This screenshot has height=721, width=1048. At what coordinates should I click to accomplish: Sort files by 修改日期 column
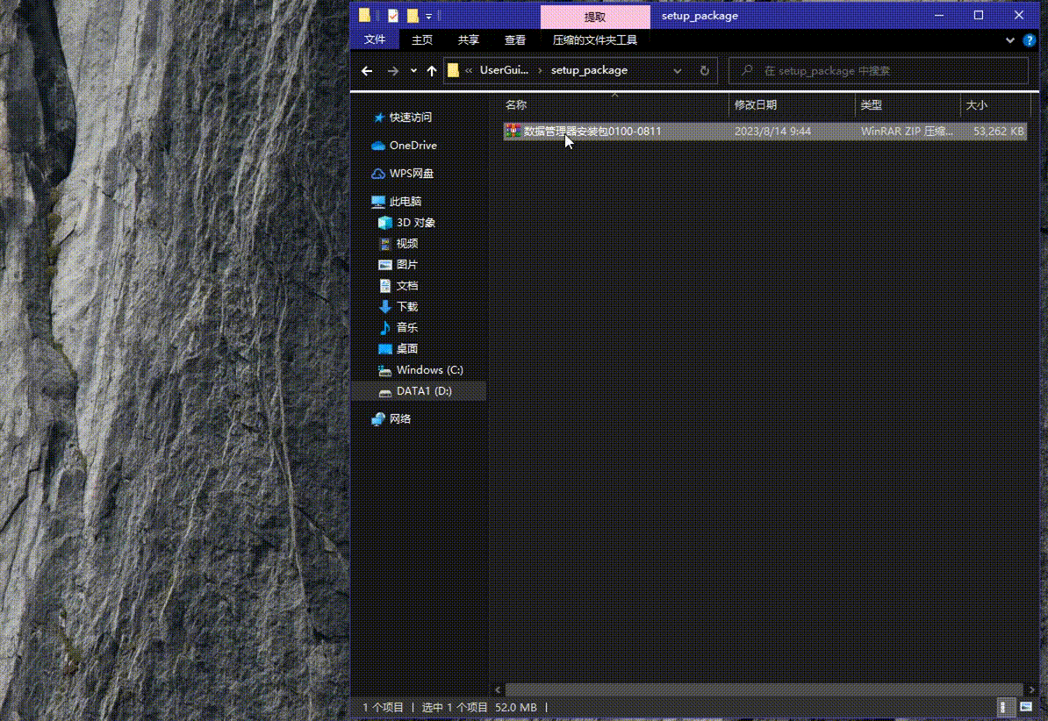point(756,105)
